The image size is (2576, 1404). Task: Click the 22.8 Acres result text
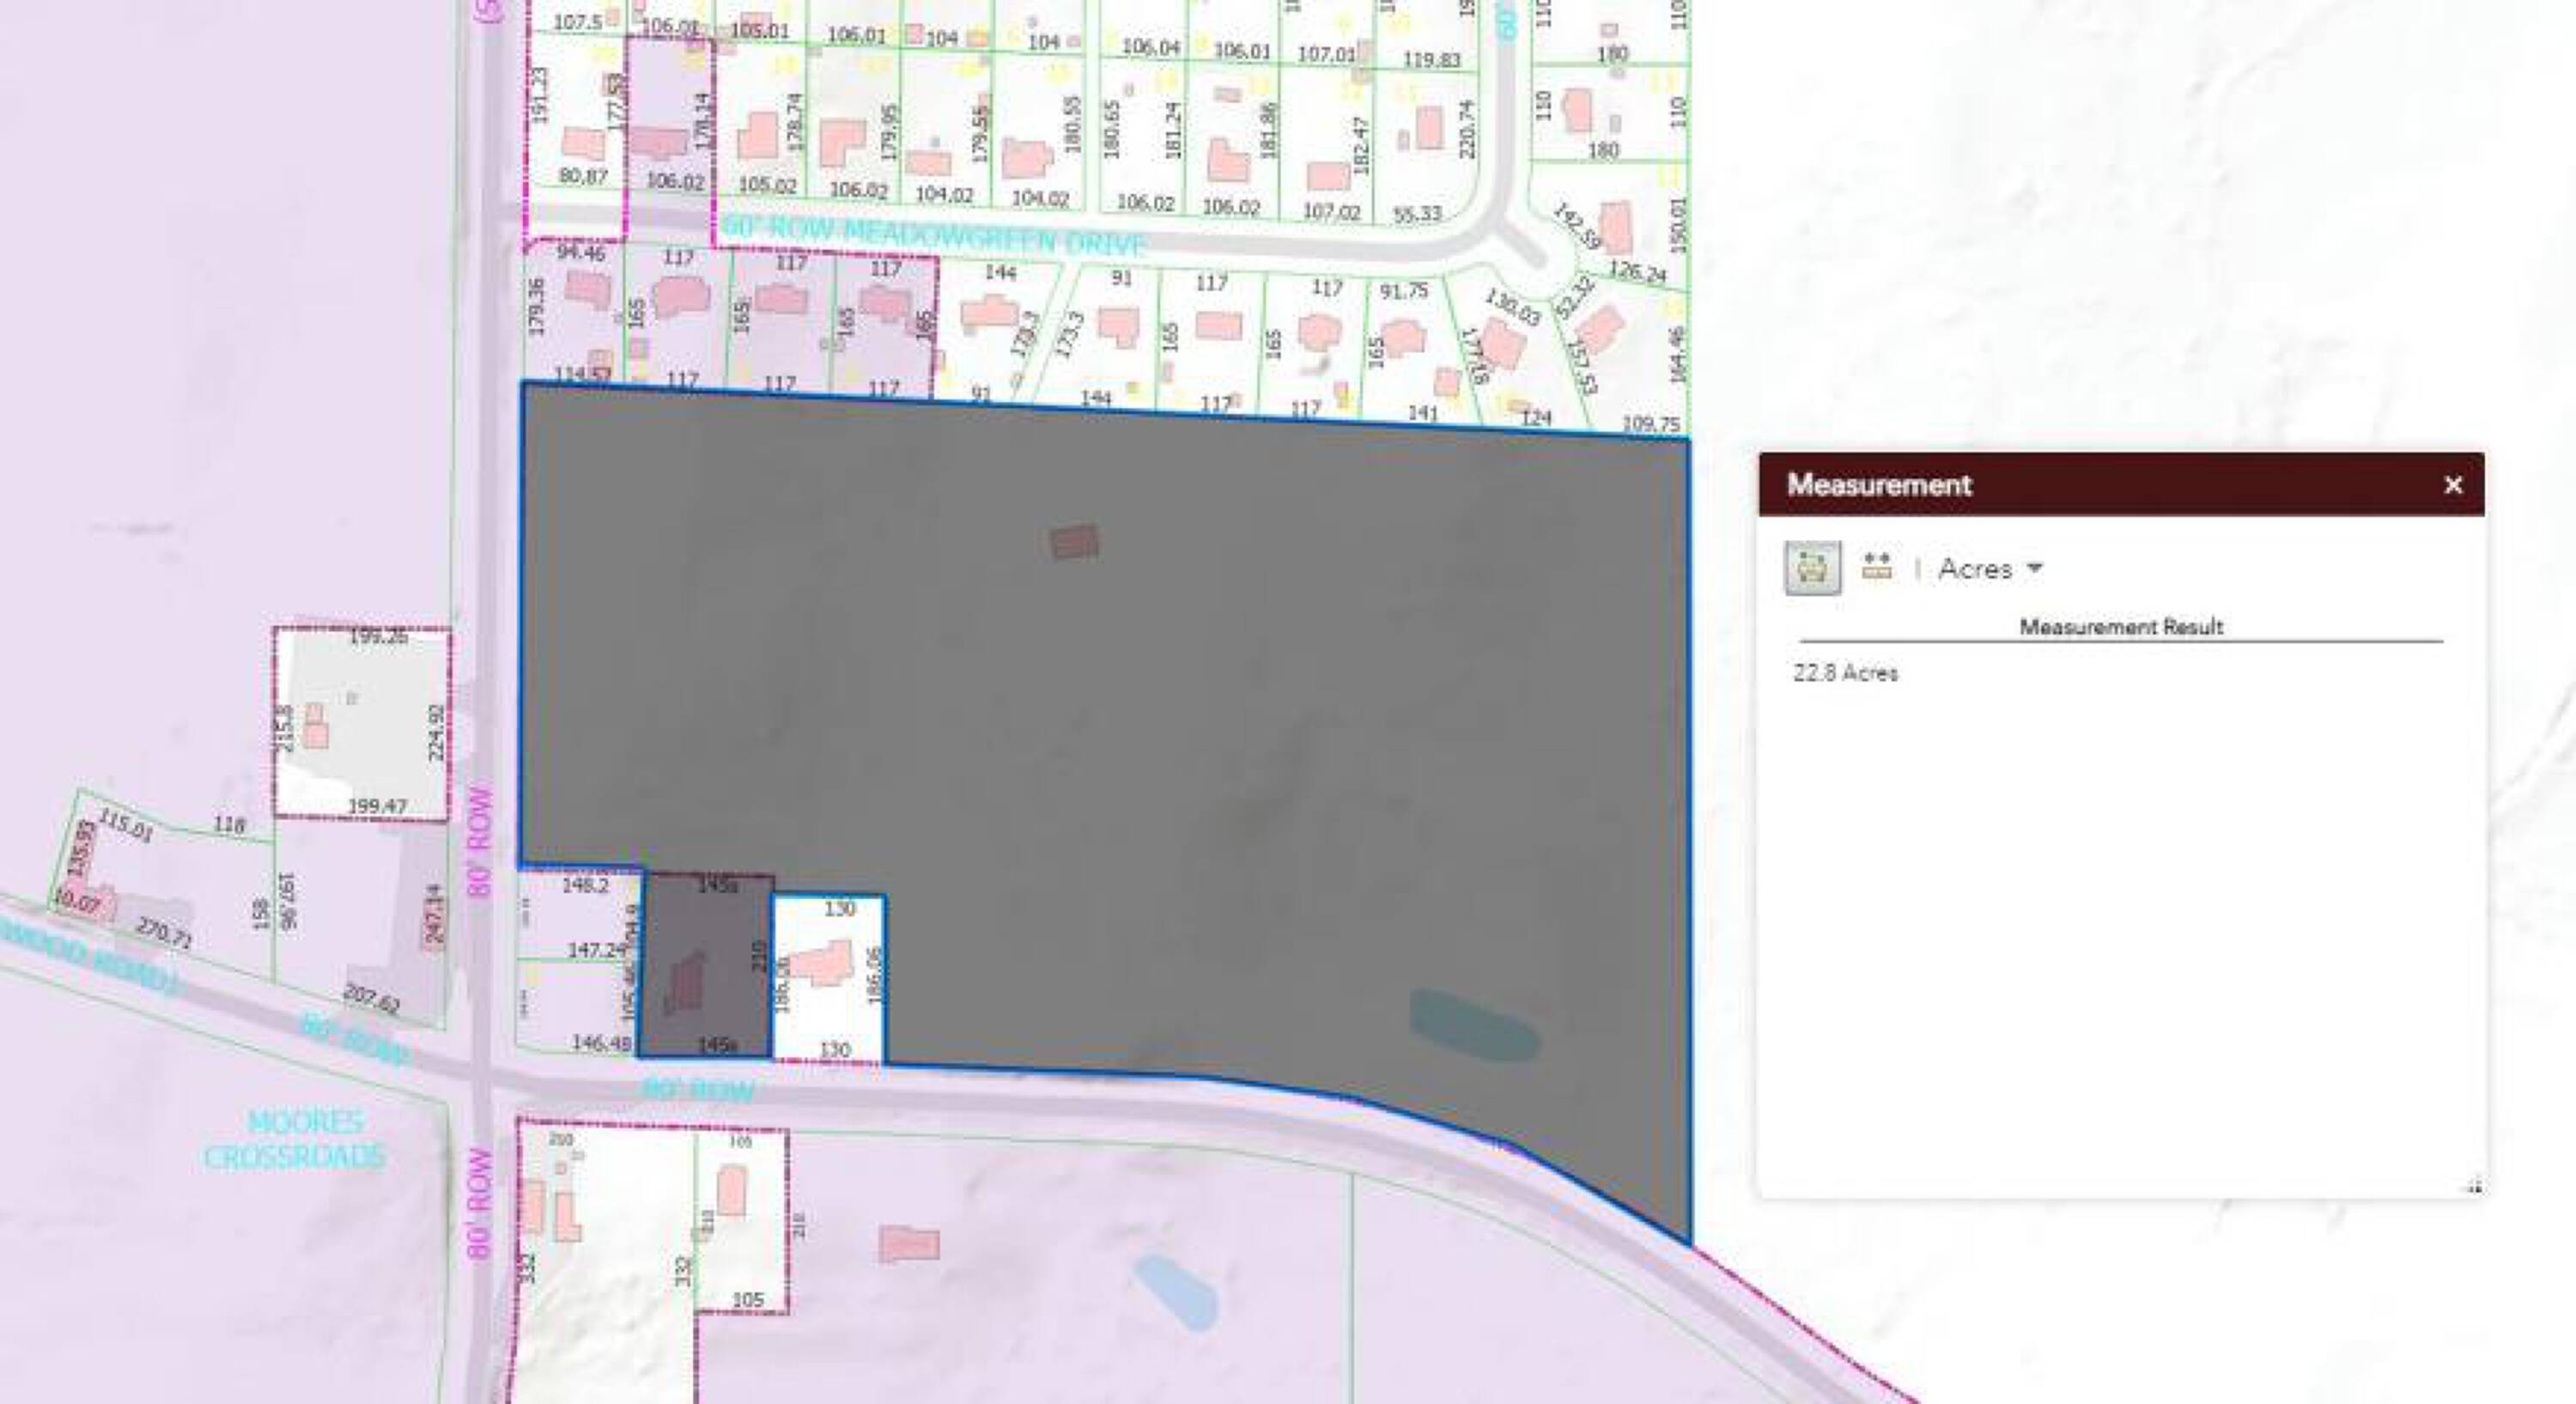coord(1845,673)
